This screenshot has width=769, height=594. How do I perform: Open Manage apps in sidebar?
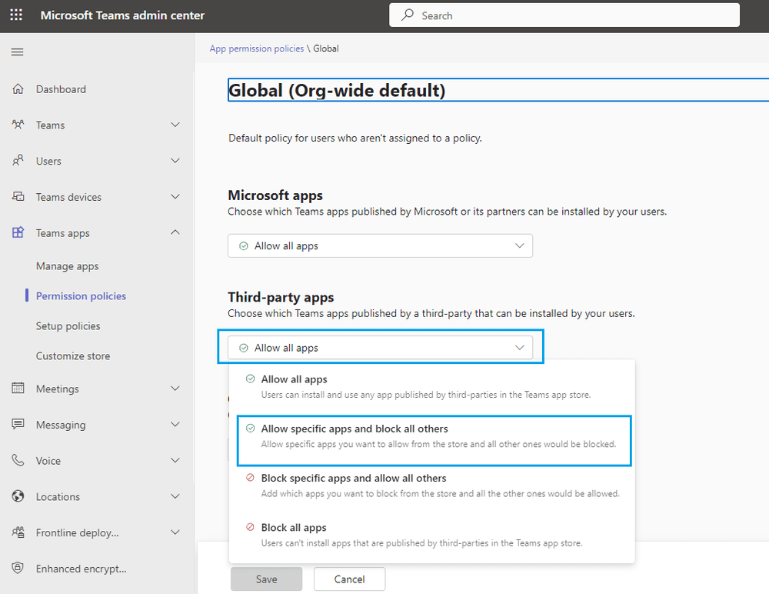click(x=67, y=266)
